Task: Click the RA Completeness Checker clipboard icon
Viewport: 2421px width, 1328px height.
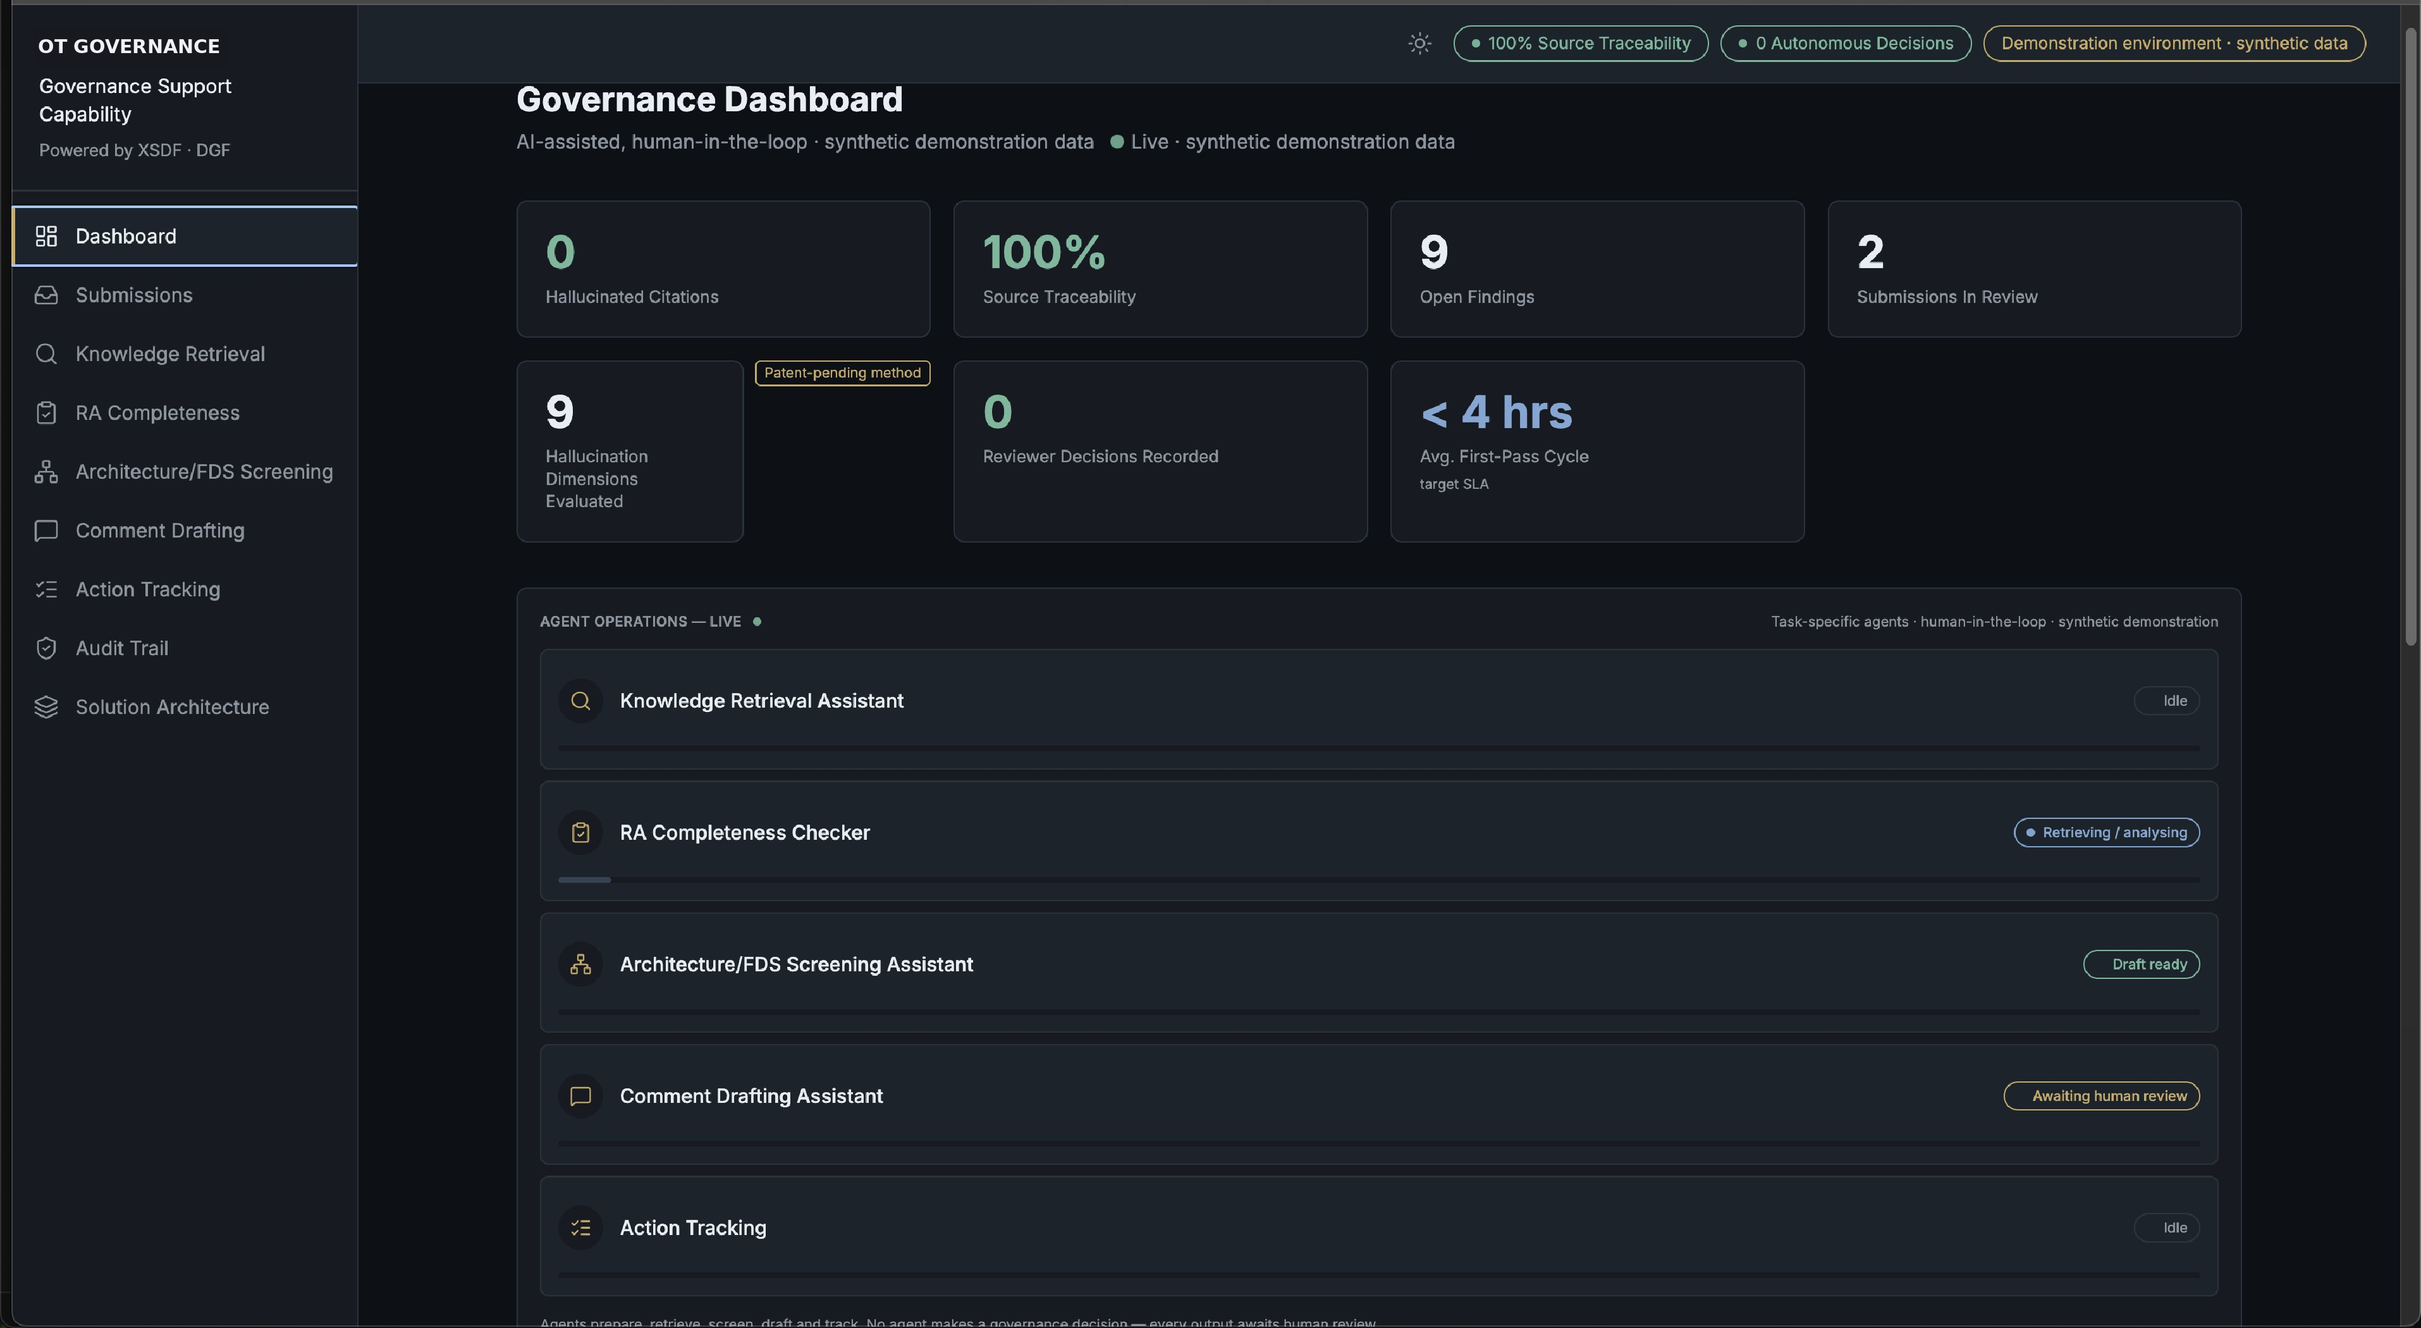Action: pyautogui.click(x=581, y=833)
